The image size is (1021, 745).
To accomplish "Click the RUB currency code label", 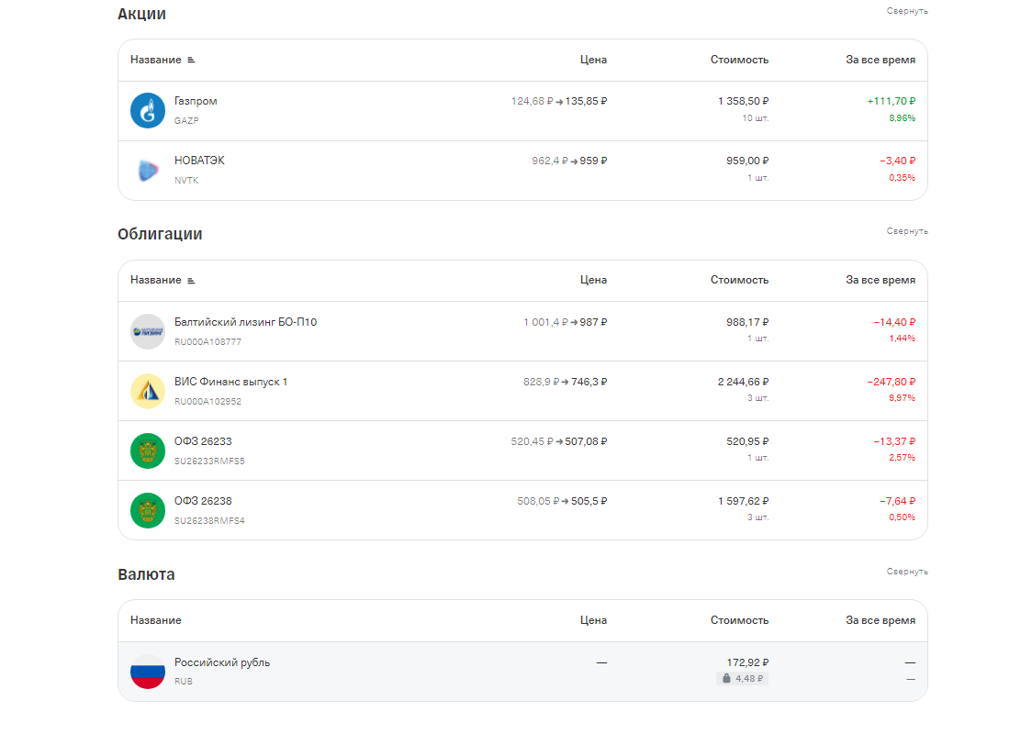I will pyautogui.click(x=183, y=682).
